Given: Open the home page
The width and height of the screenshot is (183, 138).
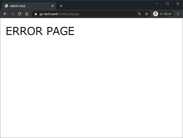Looking at the screenshot, I should click(x=27, y=14).
